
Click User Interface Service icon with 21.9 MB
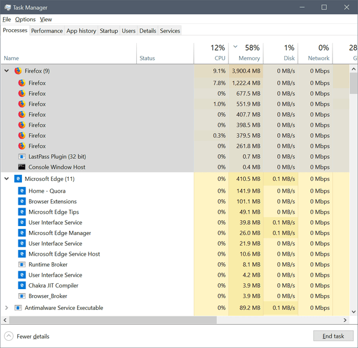coord(21,243)
